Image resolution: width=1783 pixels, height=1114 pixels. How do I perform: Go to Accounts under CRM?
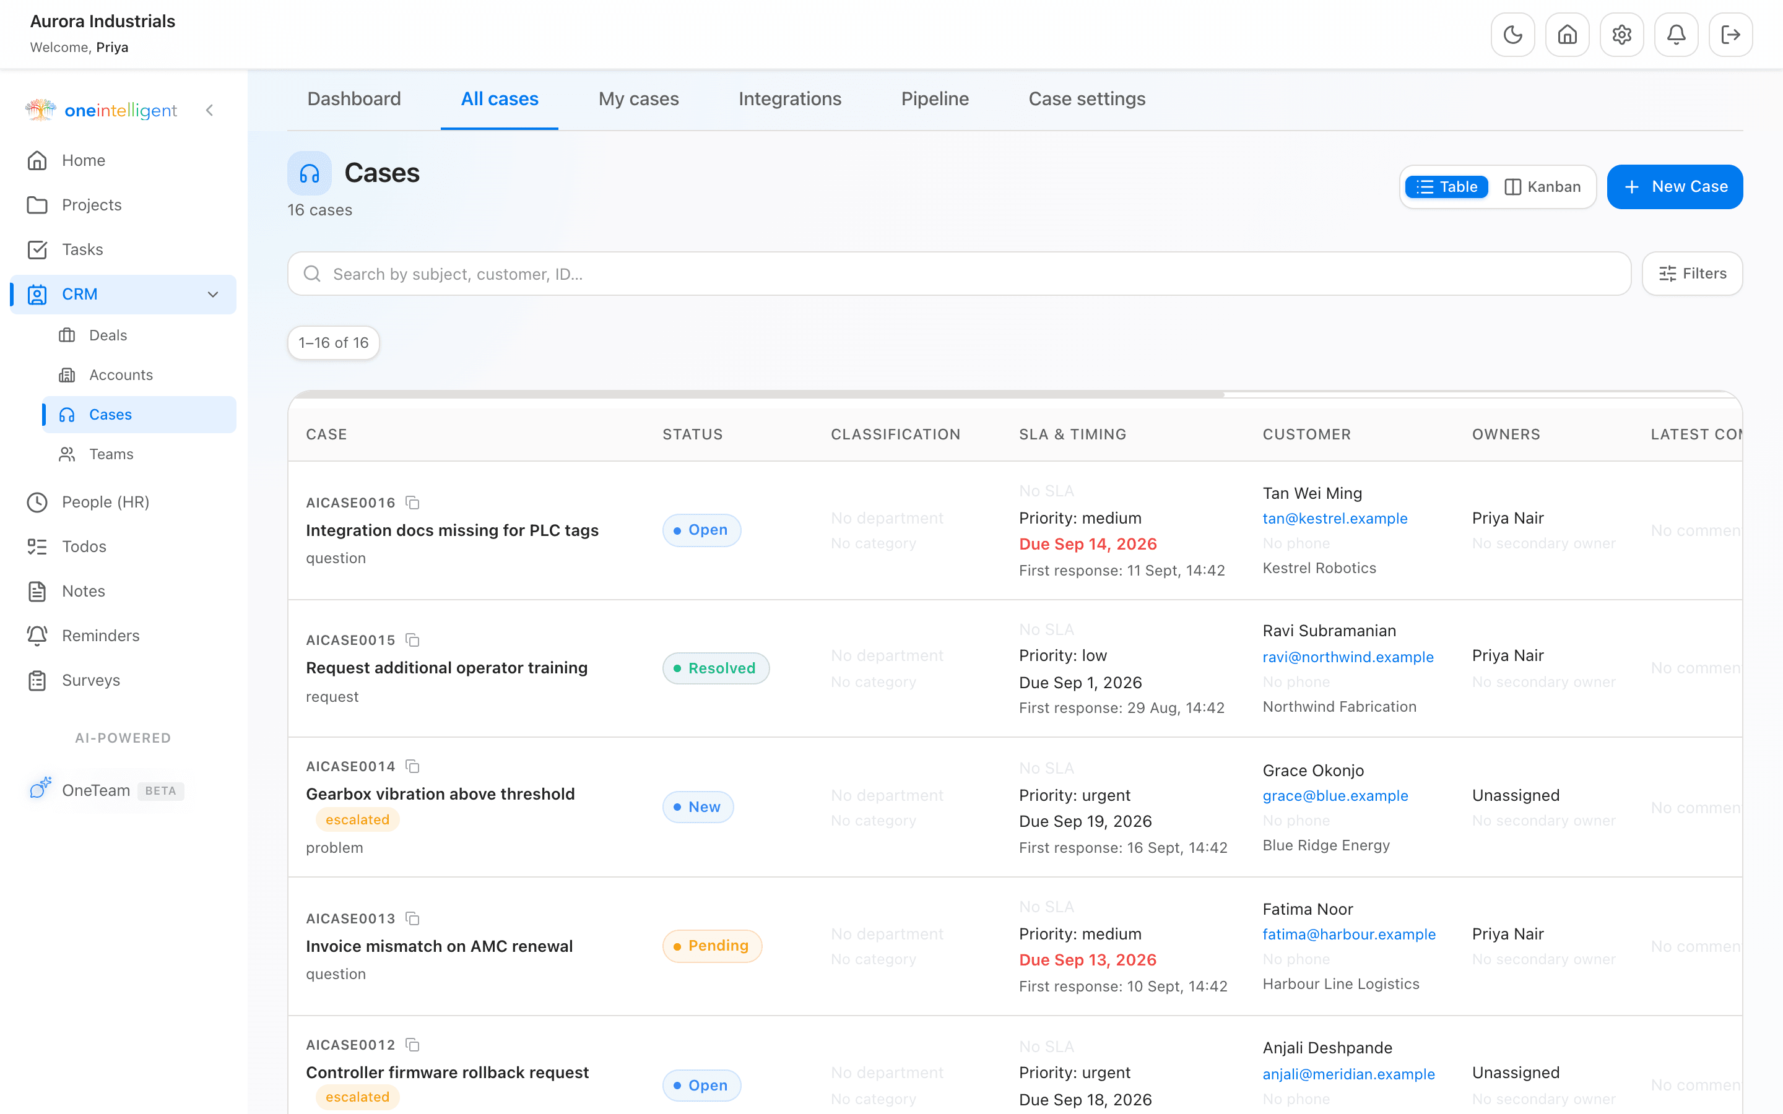tap(139, 375)
